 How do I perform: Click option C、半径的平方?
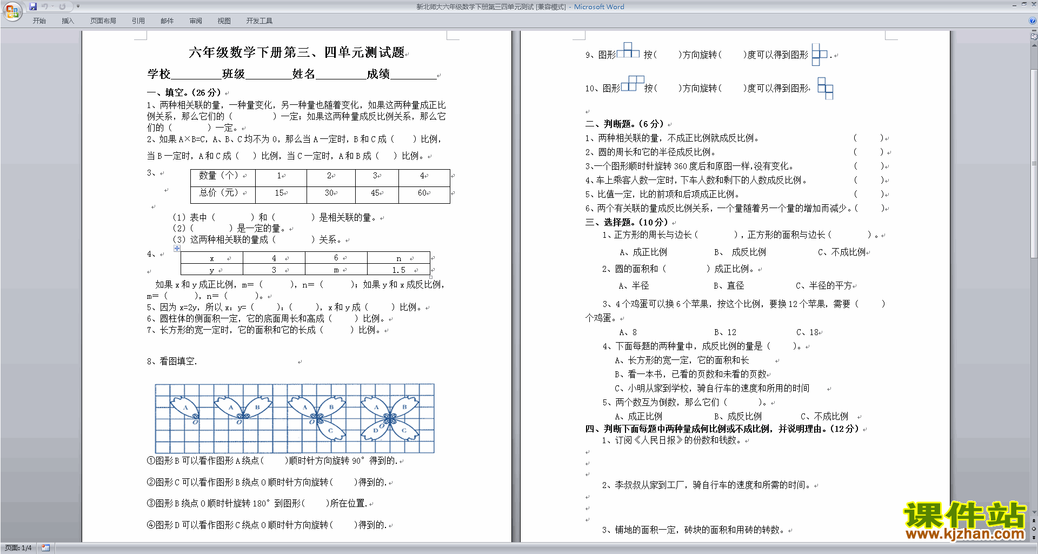[x=824, y=285]
